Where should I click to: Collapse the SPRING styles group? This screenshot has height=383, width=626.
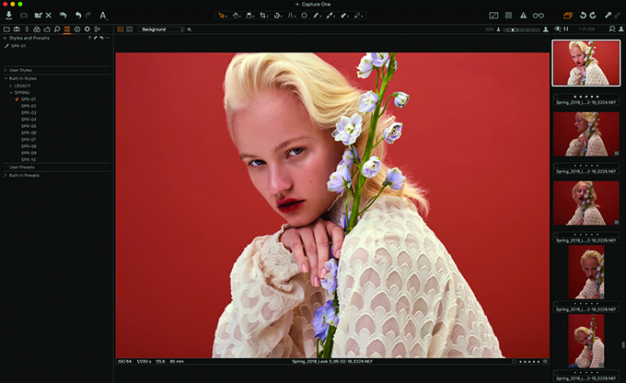pyautogui.click(x=11, y=92)
